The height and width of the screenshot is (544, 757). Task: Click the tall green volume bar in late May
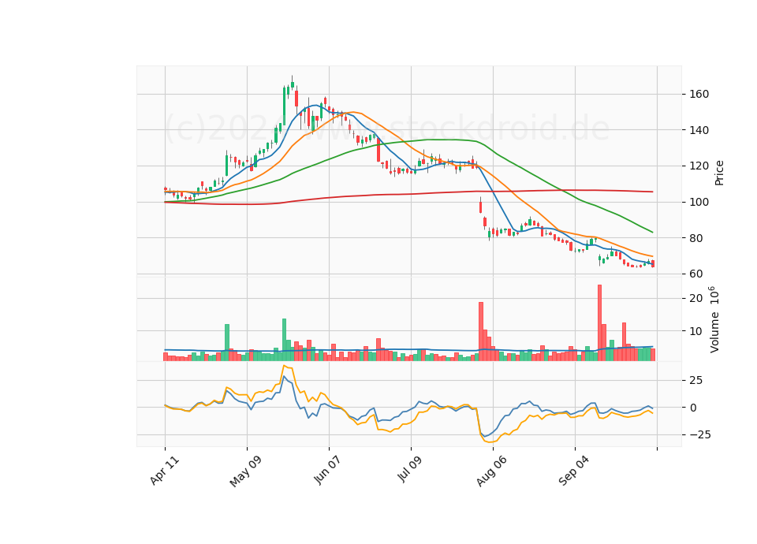(285, 340)
